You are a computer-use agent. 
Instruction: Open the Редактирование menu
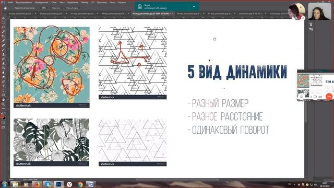click(24, 3)
